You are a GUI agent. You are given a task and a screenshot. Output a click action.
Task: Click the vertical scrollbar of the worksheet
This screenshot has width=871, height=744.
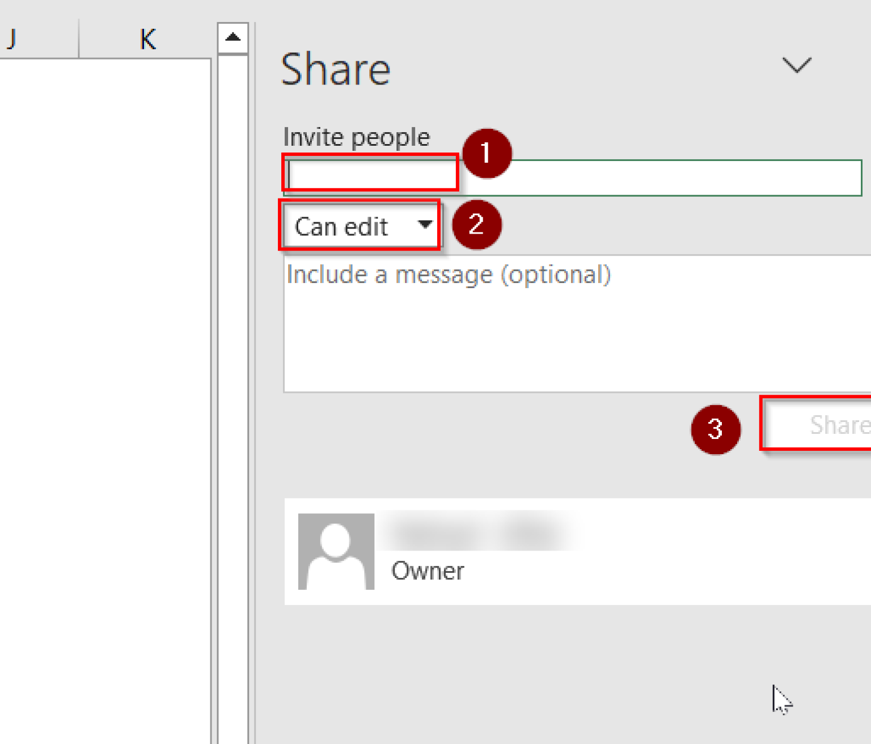[x=232, y=340]
